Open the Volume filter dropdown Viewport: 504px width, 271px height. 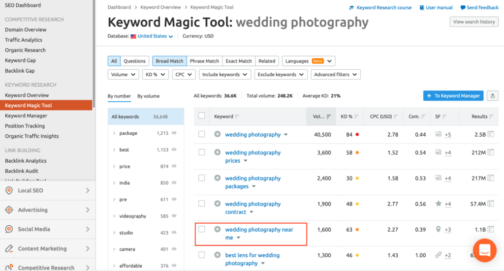click(x=123, y=74)
